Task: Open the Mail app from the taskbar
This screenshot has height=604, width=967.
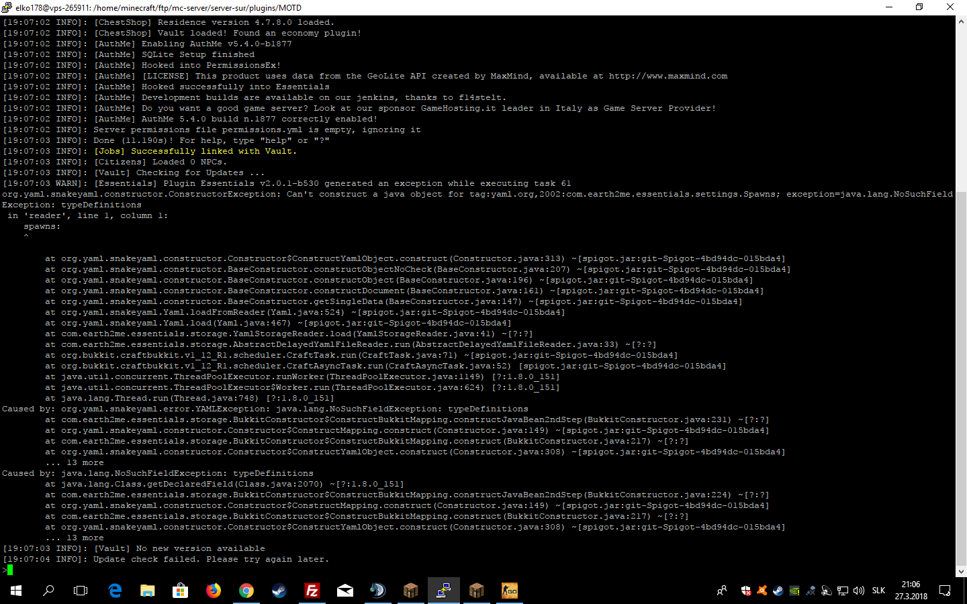Action: tap(345, 591)
